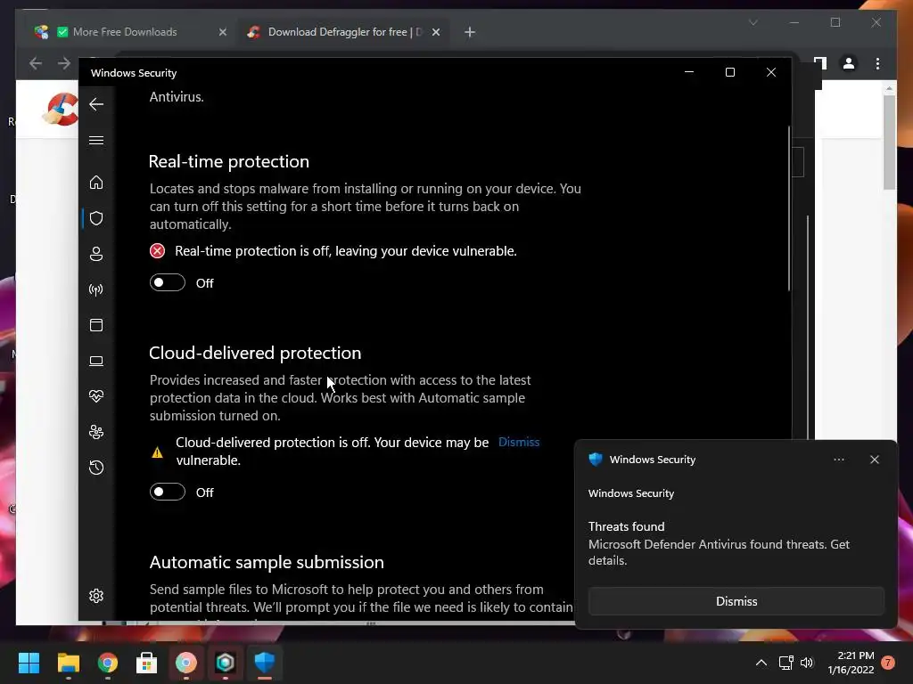913x684 pixels.
Task: Open Device security laptop icon
Action: point(96,362)
